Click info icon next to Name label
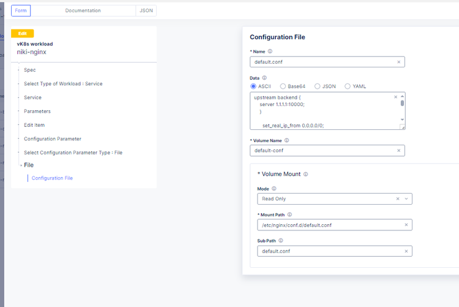Screen dimensions: 459x307 click(270, 51)
